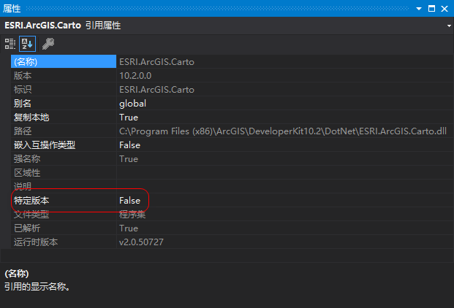This screenshot has width=454, height=308.
Task: Click the 属性 panel title bar text
Action: click(12, 9)
